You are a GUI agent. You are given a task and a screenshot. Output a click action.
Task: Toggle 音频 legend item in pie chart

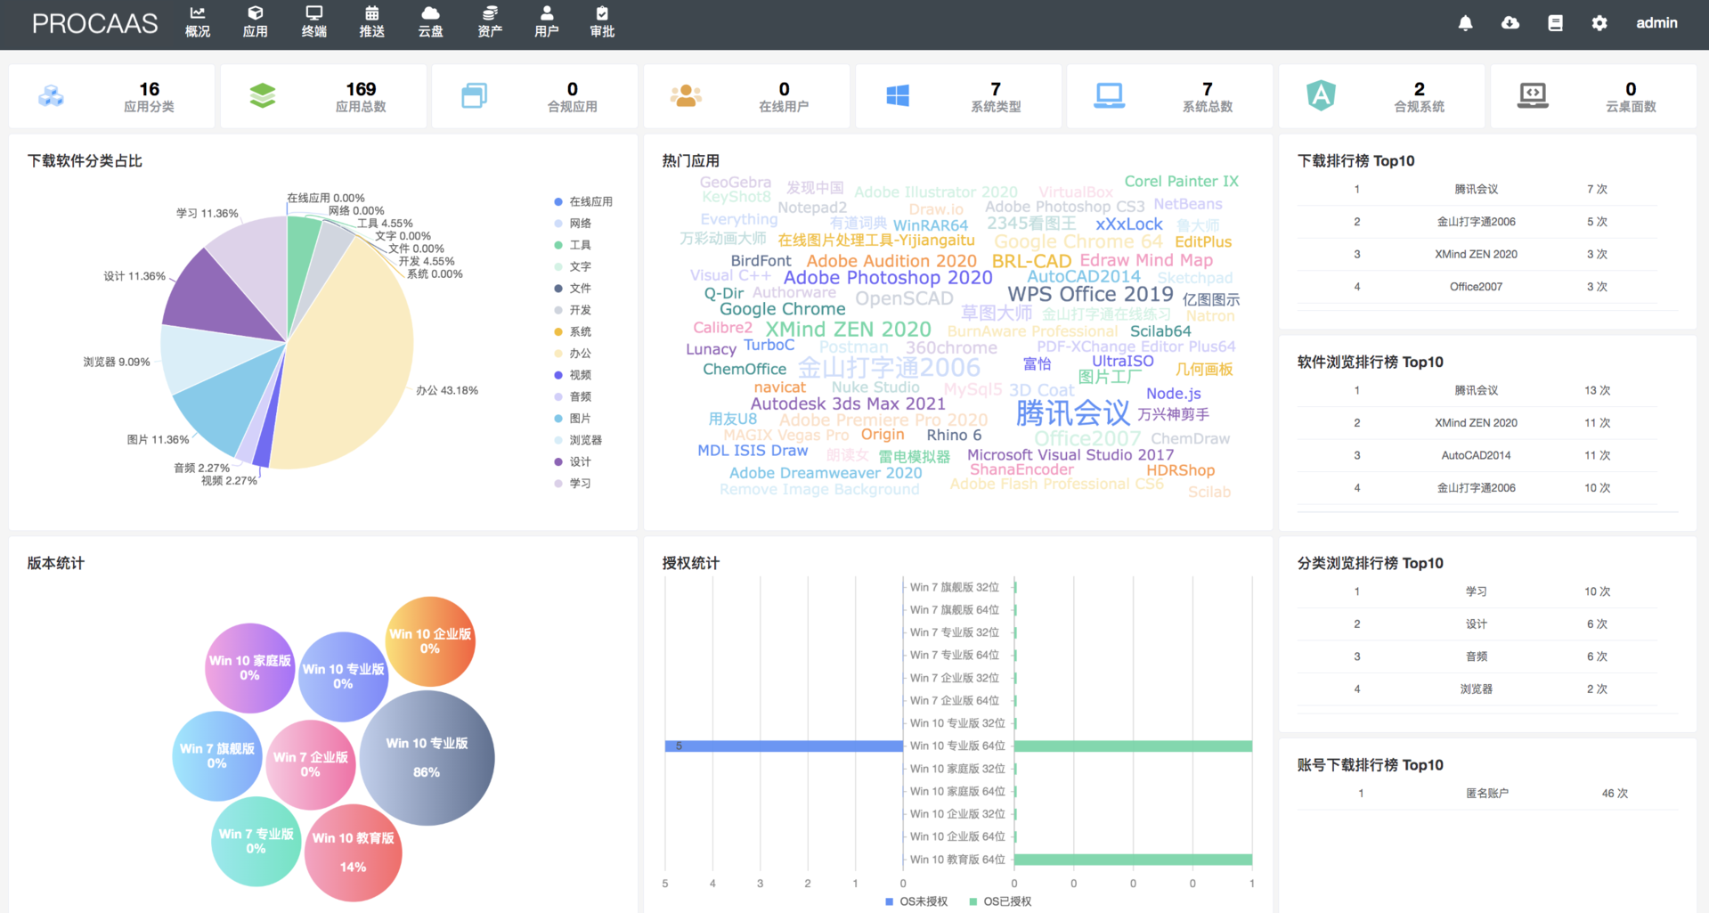[x=573, y=396]
